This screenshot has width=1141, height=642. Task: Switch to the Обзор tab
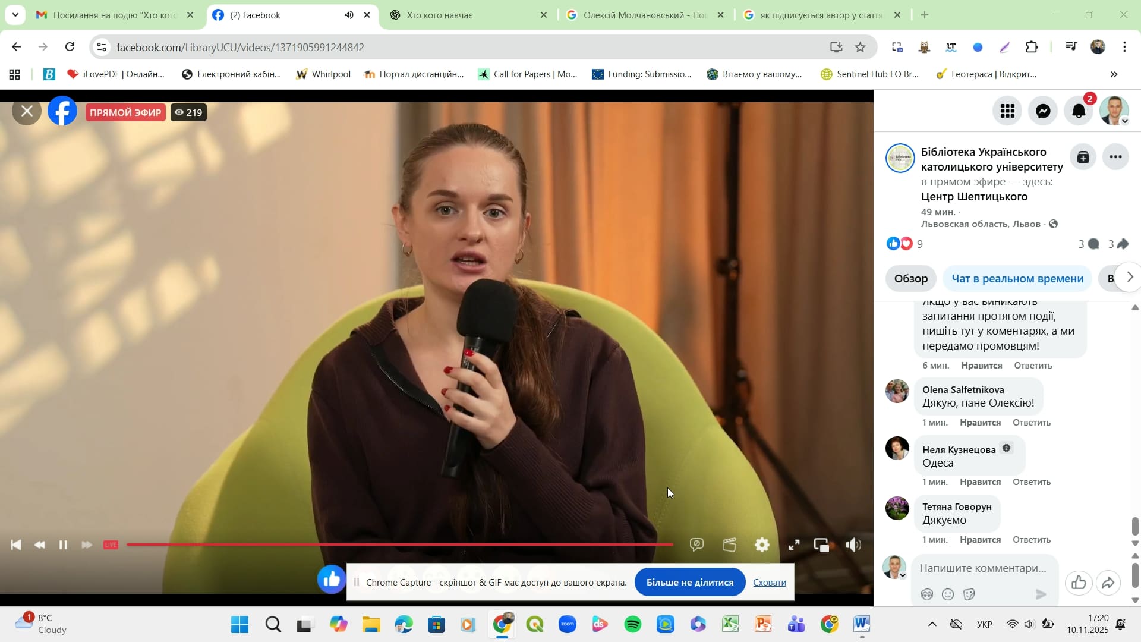point(910,279)
